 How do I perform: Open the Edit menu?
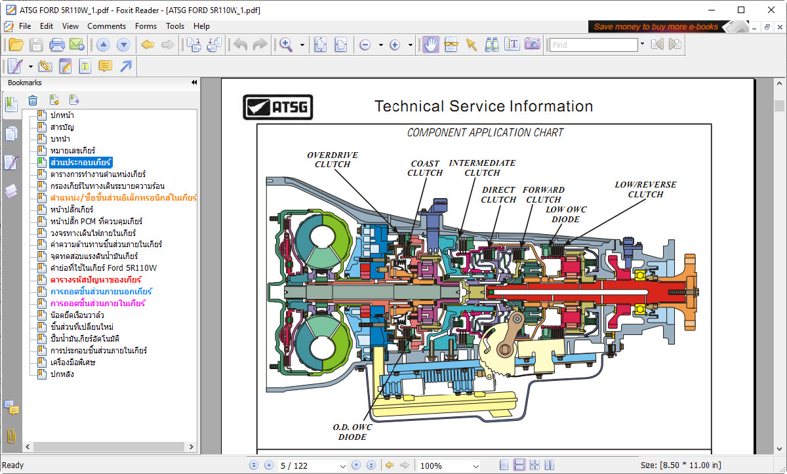tap(47, 26)
